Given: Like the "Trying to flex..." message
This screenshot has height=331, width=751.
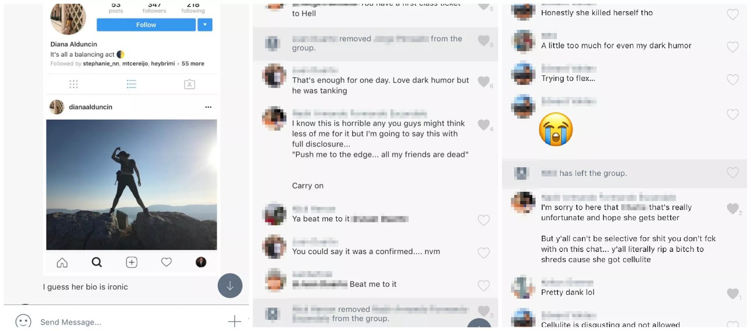Looking at the screenshot, I should [733, 80].
